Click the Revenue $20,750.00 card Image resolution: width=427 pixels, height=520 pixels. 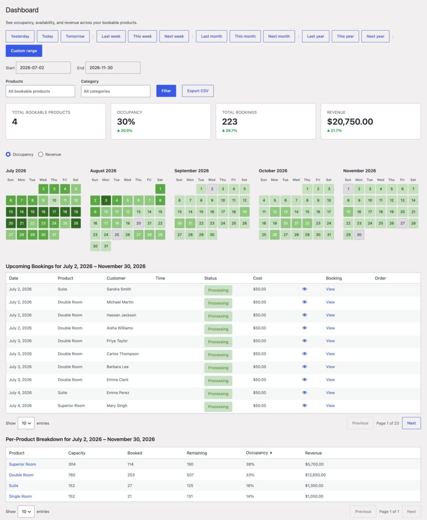[371, 121]
